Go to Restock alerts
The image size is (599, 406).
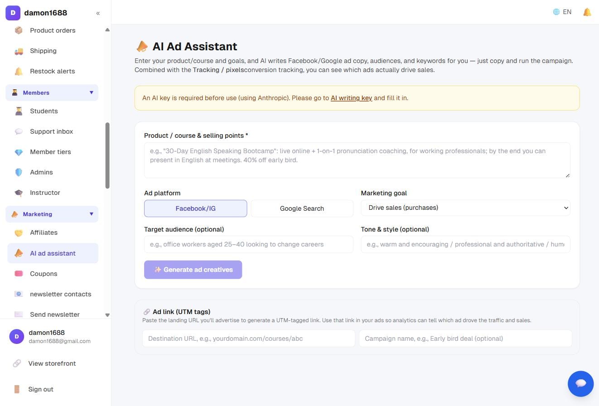point(53,71)
